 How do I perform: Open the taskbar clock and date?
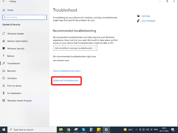[x=164, y=130]
